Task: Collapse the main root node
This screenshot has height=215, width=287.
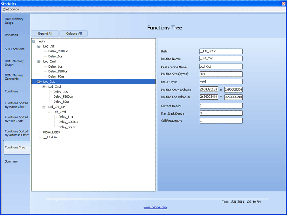Action: 34,41
